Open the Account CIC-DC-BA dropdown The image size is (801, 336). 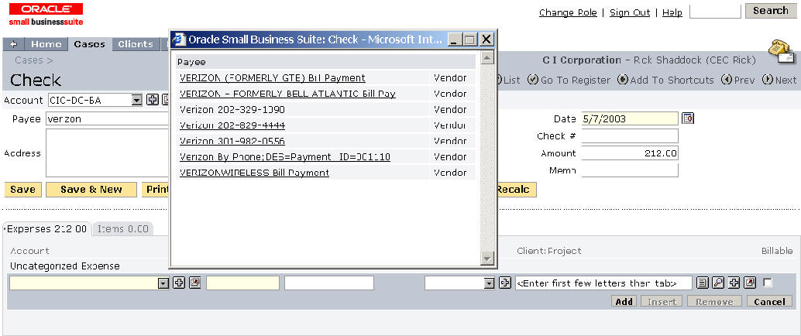(x=136, y=100)
